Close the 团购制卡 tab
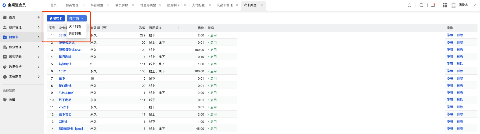This screenshot has height=134, width=480. pyautogui.click(x=185, y=5)
